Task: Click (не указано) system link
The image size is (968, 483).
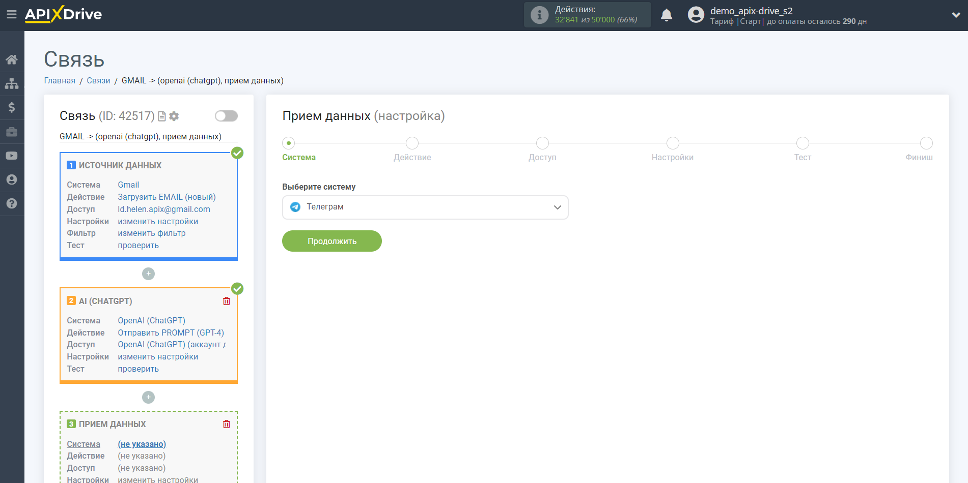Action: [x=142, y=444]
